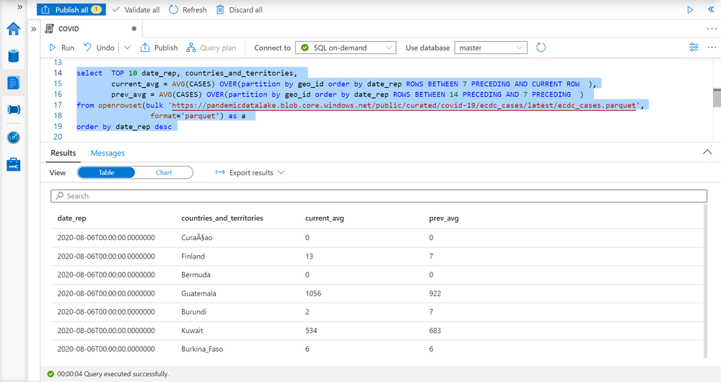The image size is (721, 382).
Task: Open the Monitor gauge hub icon
Action: [x=13, y=137]
